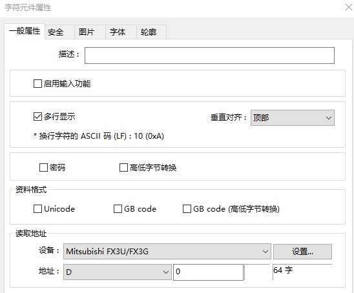
Task: Open the 地址 type dropdown showing D
Action: [x=118, y=272]
